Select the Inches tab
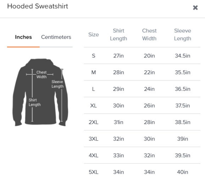Image resolution: width=205 pixels, height=187 pixels. coord(23,37)
